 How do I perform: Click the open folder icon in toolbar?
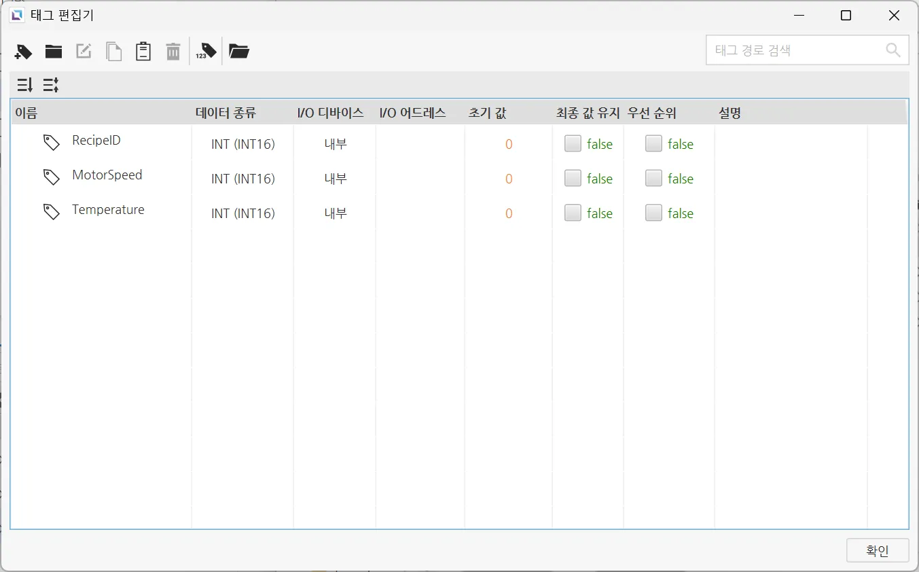[239, 52]
